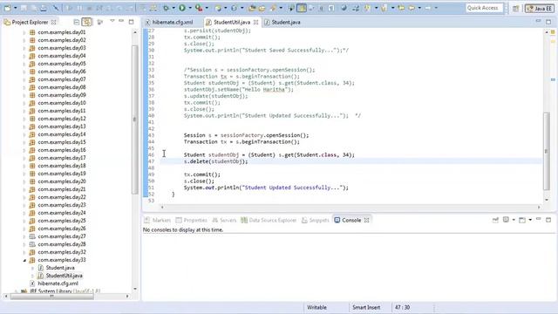The image size is (558, 314).
Task: Click the New Java Package icon
Action: click(x=218, y=8)
